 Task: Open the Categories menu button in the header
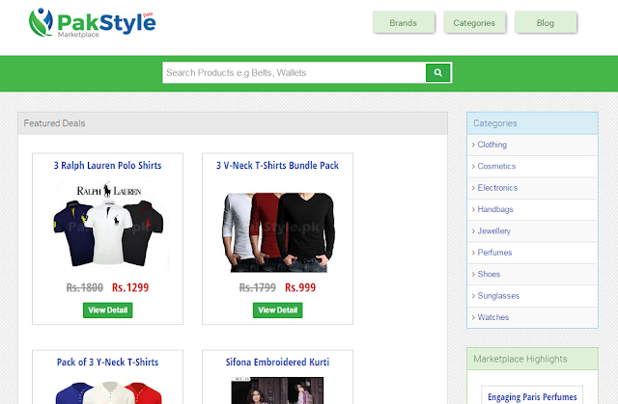click(x=474, y=23)
